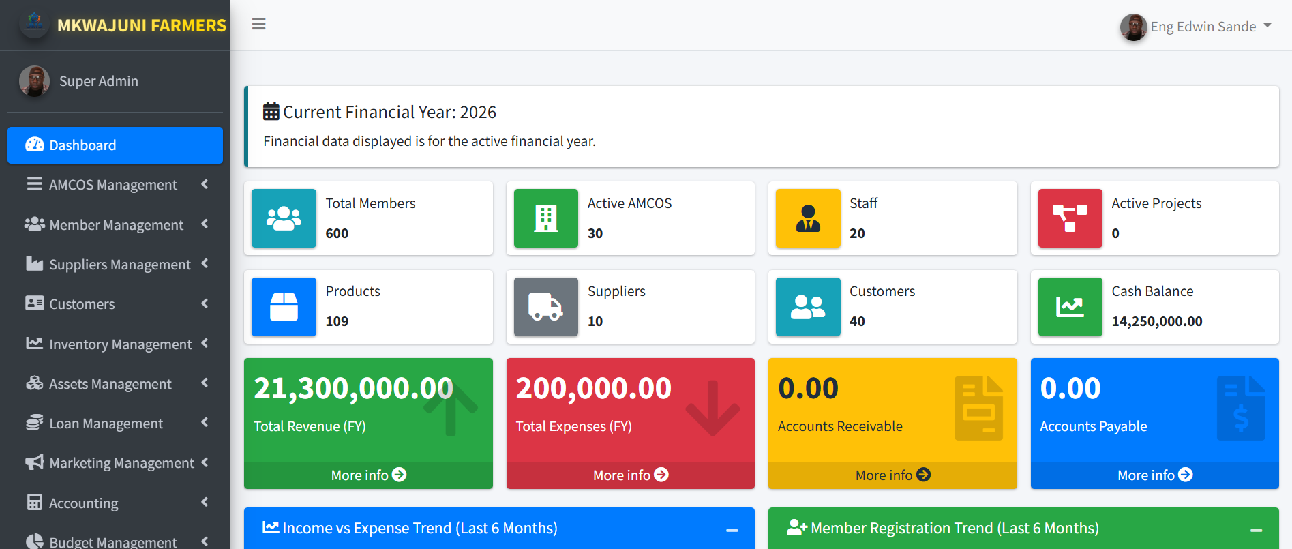
Task: Expand the AMCOS Management menu
Action: (x=115, y=185)
